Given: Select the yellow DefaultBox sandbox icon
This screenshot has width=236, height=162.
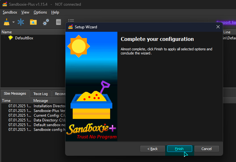Looking at the screenshot, I should click(10, 38).
